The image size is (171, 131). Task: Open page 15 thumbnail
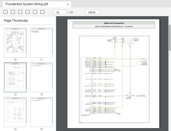[x=41, y=112]
